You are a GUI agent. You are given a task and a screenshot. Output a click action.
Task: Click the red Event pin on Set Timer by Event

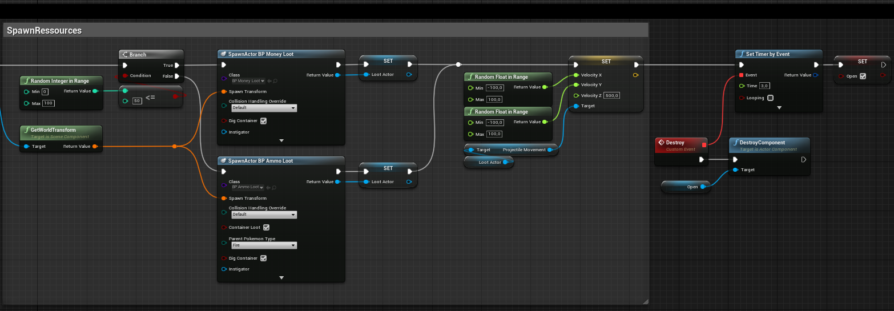[741, 75]
